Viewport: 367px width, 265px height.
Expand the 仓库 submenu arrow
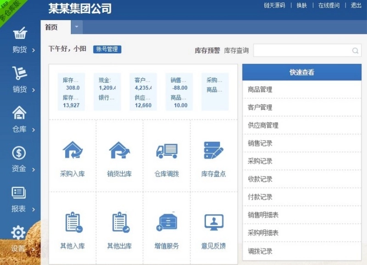(33, 130)
